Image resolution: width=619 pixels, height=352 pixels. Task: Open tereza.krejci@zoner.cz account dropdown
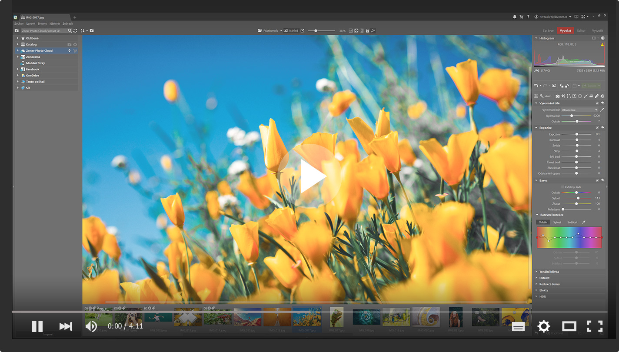point(554,17)
